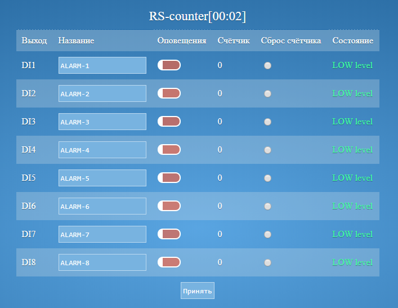Viewport: 398px width, 308px height.
Task: Toggle notifications switch for DI2
Action: tap(169, 93)
